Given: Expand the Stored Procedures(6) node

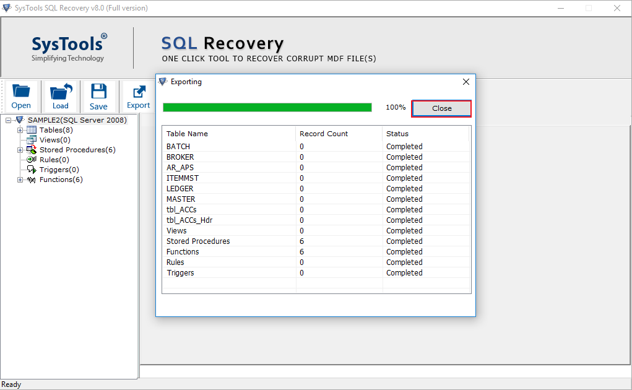Looking at the screenshot, I should (x=20, y=150).
